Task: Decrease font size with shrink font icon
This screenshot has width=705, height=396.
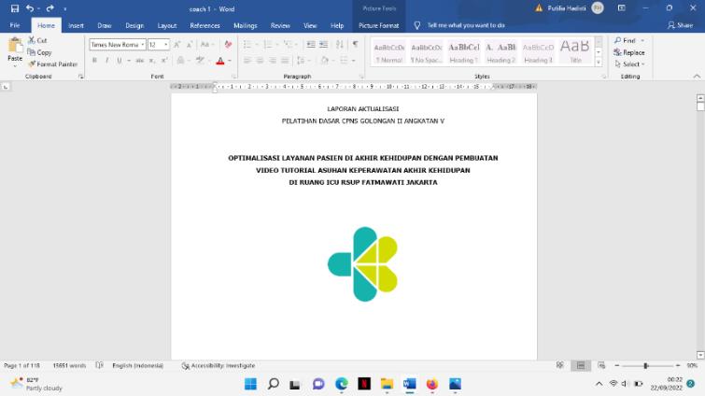Action: tap(190, 45)
